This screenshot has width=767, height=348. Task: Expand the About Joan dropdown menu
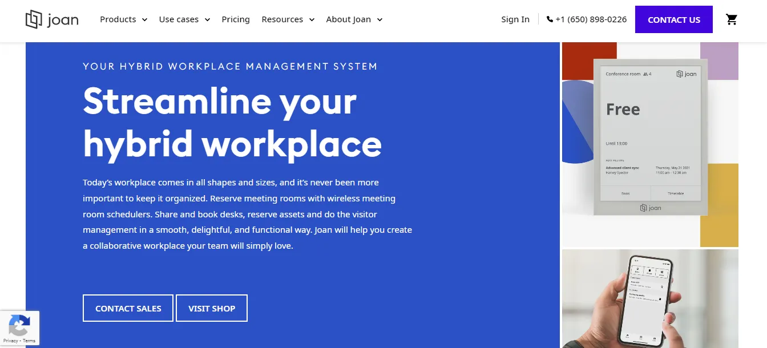(354, 19)
